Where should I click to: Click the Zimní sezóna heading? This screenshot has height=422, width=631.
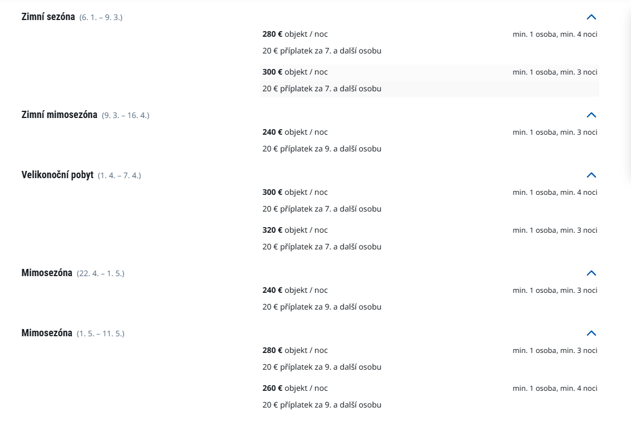[x=48, y=17]
